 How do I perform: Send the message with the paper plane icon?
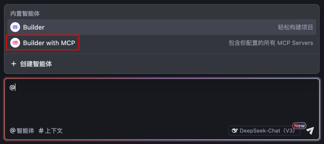[x=310, y=131]
